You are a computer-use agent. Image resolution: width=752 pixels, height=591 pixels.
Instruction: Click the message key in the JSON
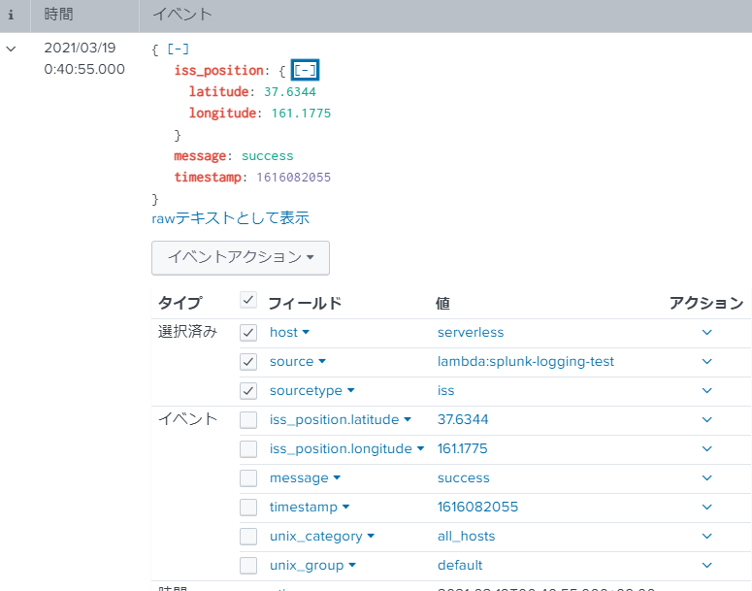tap(200, 156)
